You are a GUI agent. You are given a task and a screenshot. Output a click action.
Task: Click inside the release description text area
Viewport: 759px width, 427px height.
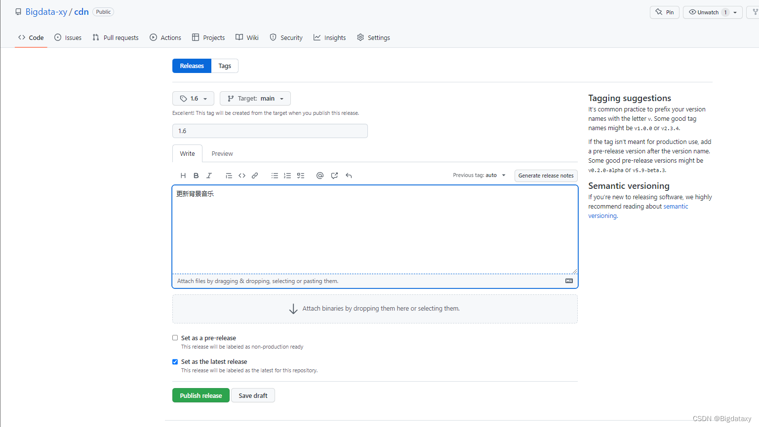[375, 230]
